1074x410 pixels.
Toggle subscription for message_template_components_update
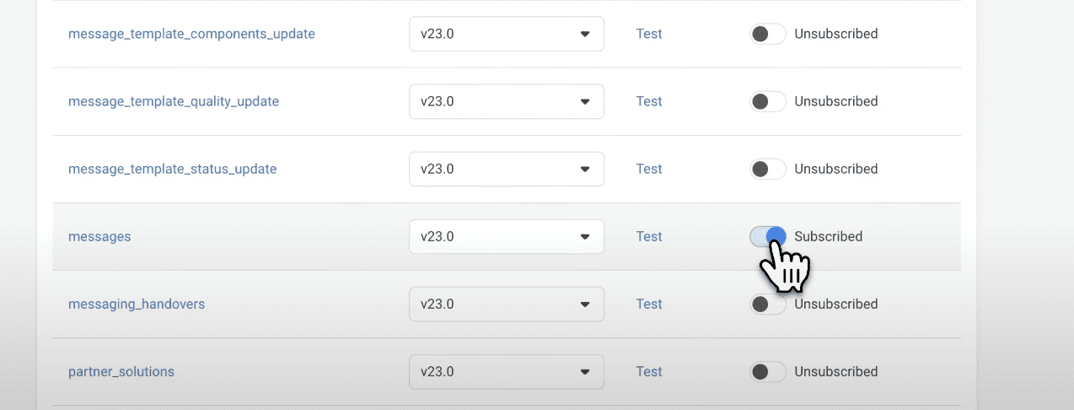(767, 34)
